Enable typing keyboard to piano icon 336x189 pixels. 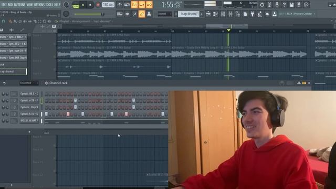tap(120, 14)
